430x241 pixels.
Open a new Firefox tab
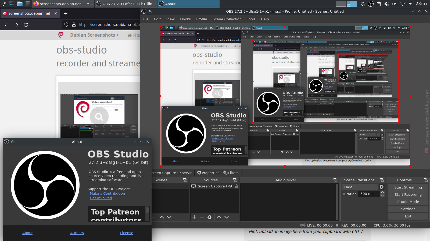pyautogui.click(x=66, y=13)
